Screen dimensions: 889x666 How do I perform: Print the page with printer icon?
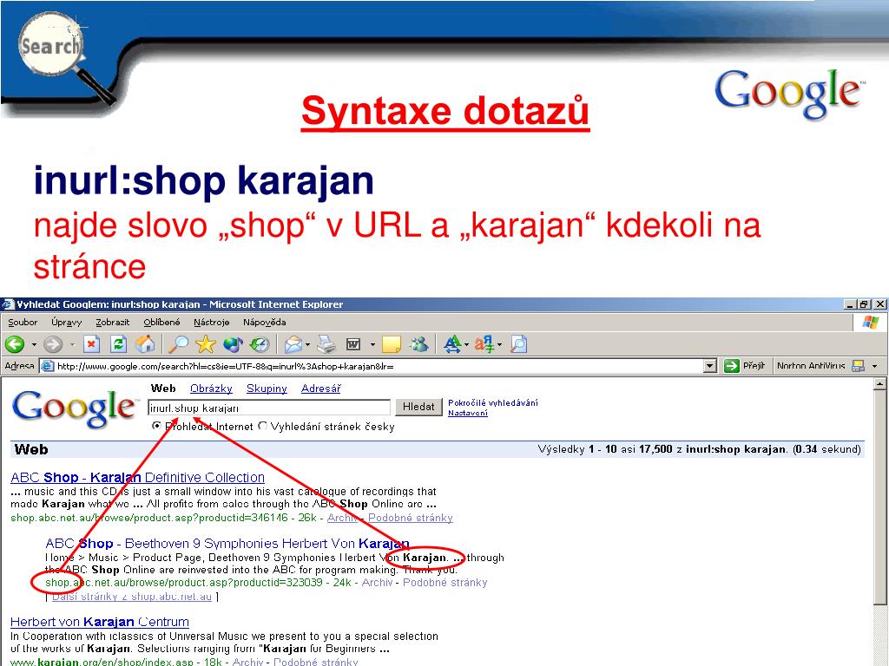click(x=326, y=344)
